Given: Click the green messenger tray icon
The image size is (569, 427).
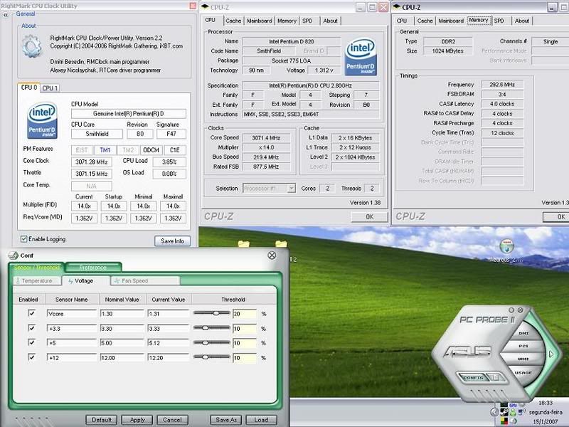Looking at the screenshot, I should 513,413.
